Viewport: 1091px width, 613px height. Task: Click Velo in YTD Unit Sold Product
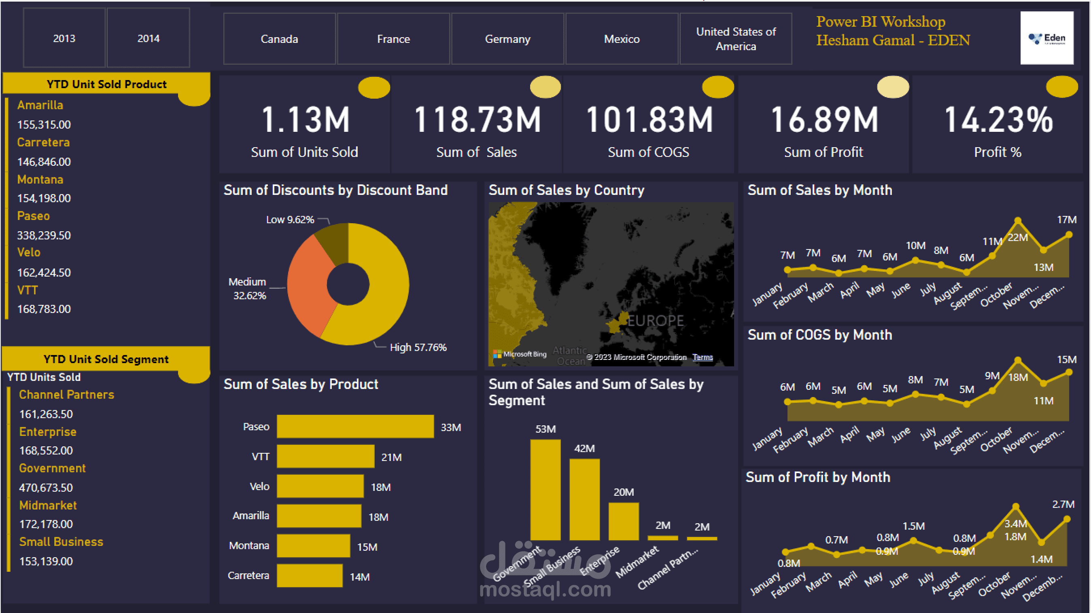(29, 253)
